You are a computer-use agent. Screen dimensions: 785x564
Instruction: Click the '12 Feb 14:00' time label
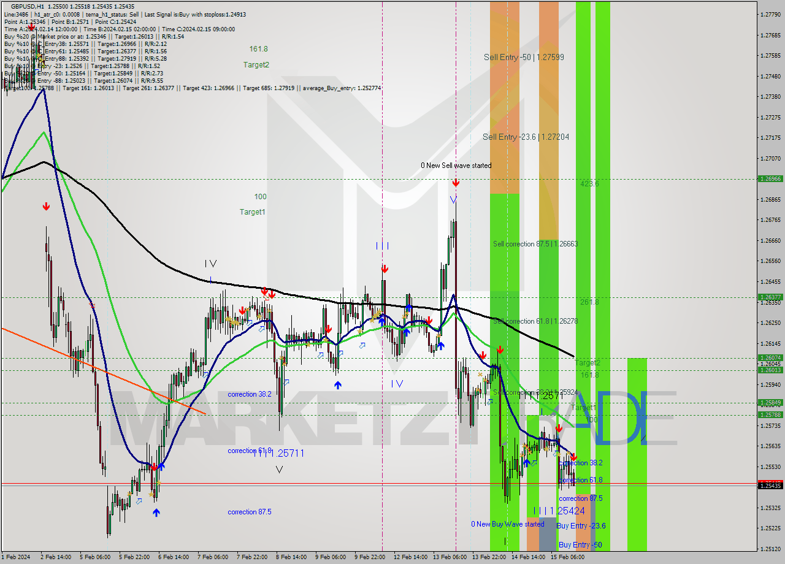[x=410, y=557]
